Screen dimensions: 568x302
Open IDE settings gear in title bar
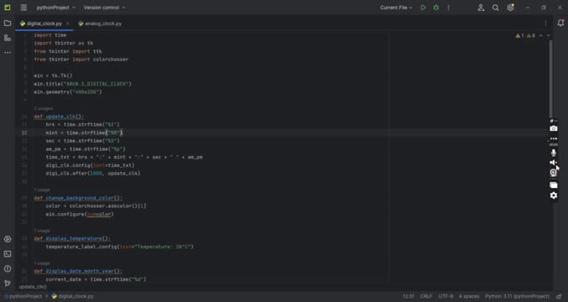(510, 8)
